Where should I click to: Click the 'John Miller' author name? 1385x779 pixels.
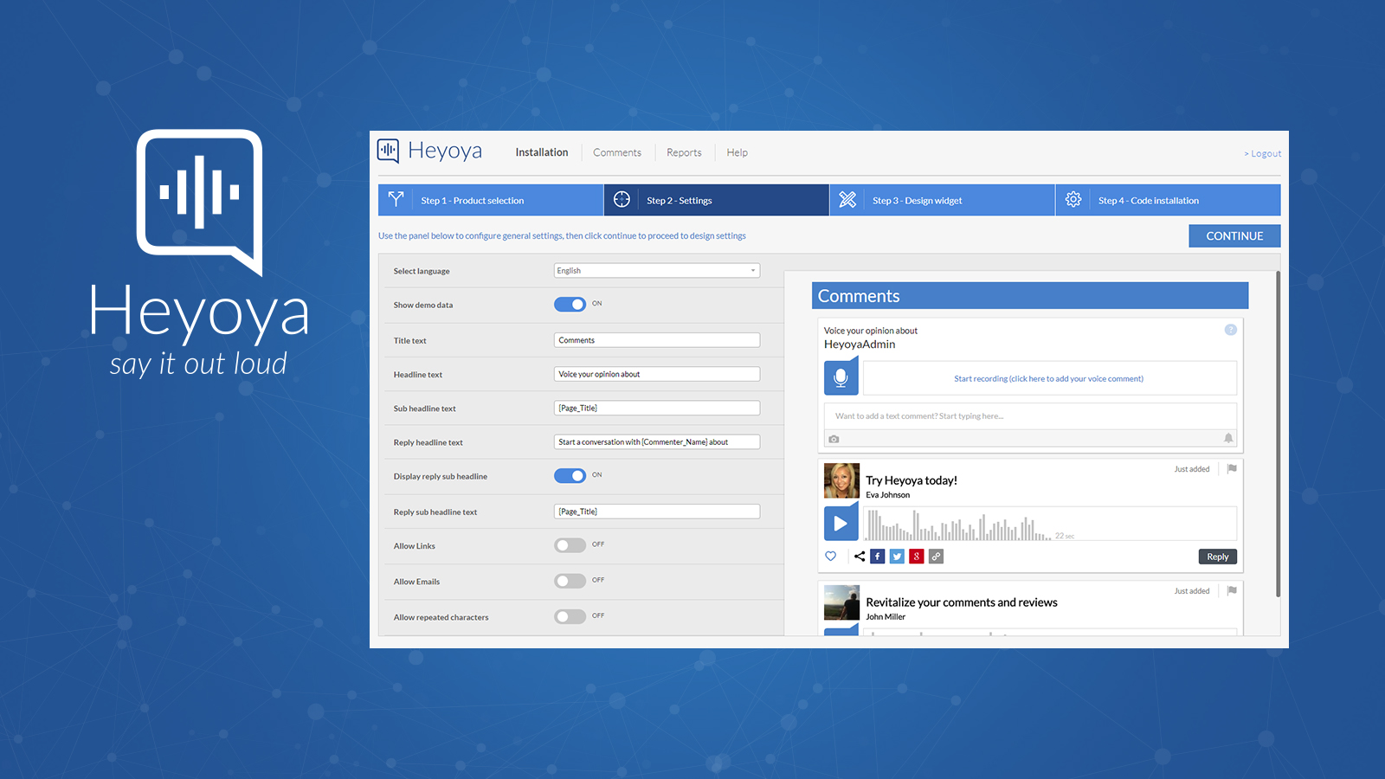(x=886, y=617)
